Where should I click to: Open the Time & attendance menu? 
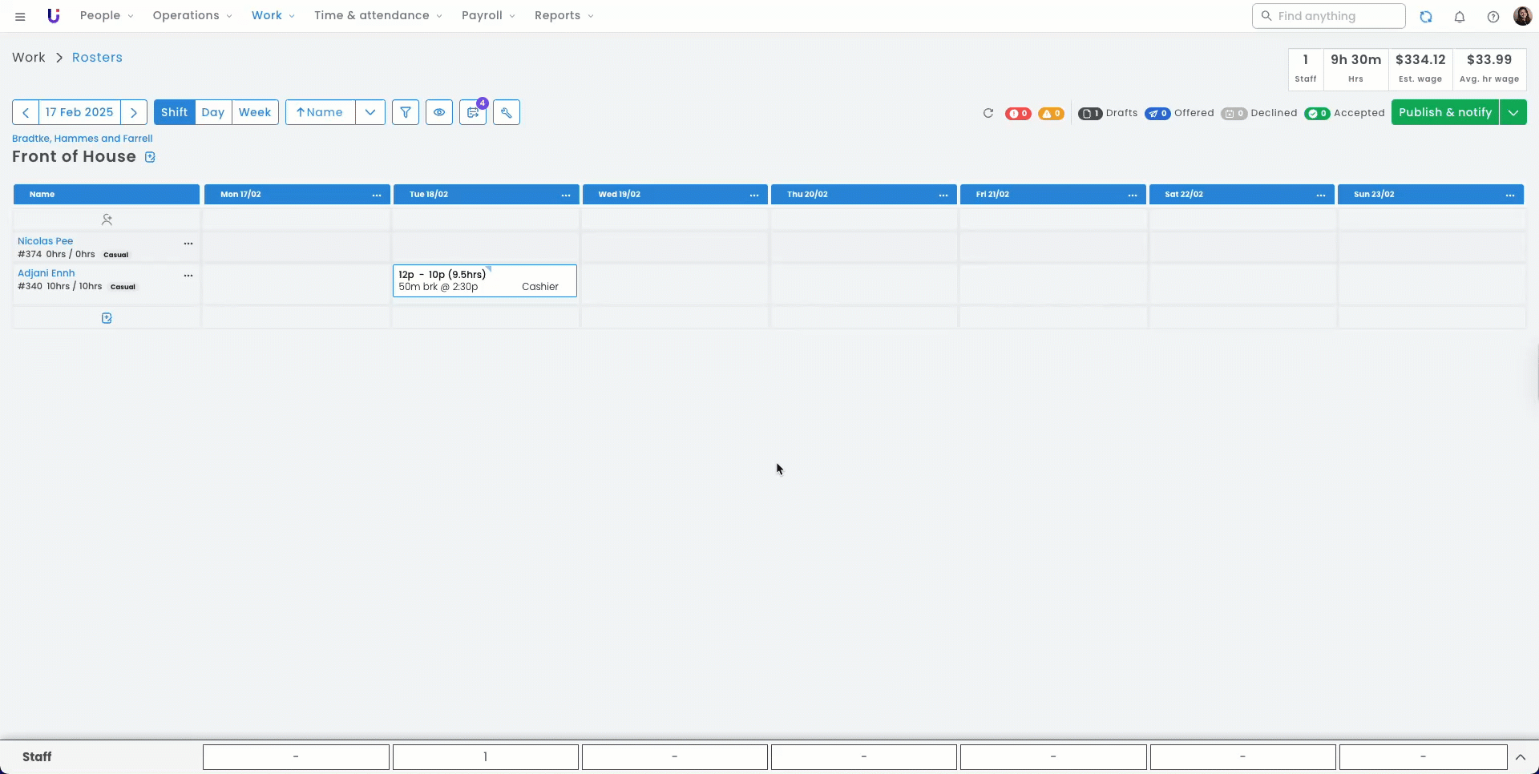click(x=378, y=16)
